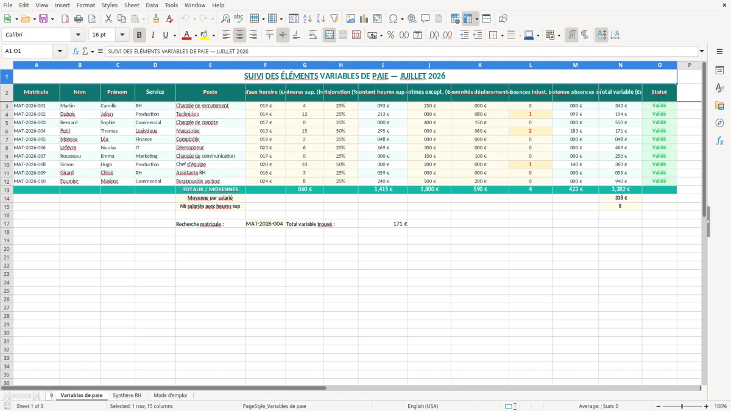Toggle the AutoFilter funnel icon

(x=334, y=19)
